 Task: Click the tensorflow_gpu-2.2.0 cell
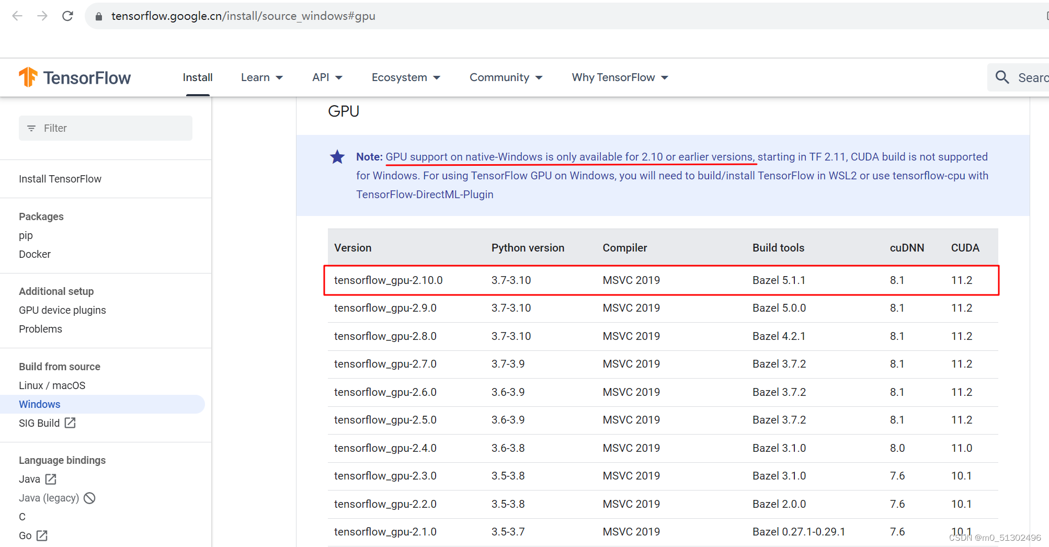pos(385,504)
